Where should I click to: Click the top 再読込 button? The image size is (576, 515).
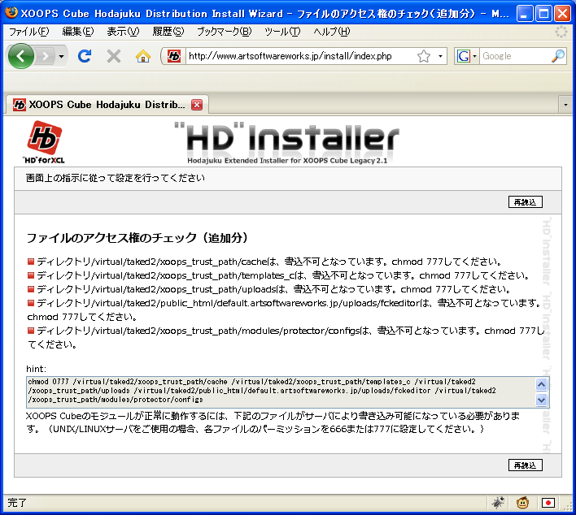pos(526,201)
